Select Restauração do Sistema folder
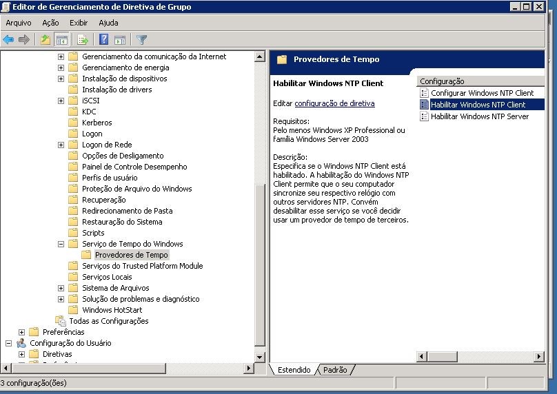The width and height of the screenshot is (557, 394). coord(122,222)
